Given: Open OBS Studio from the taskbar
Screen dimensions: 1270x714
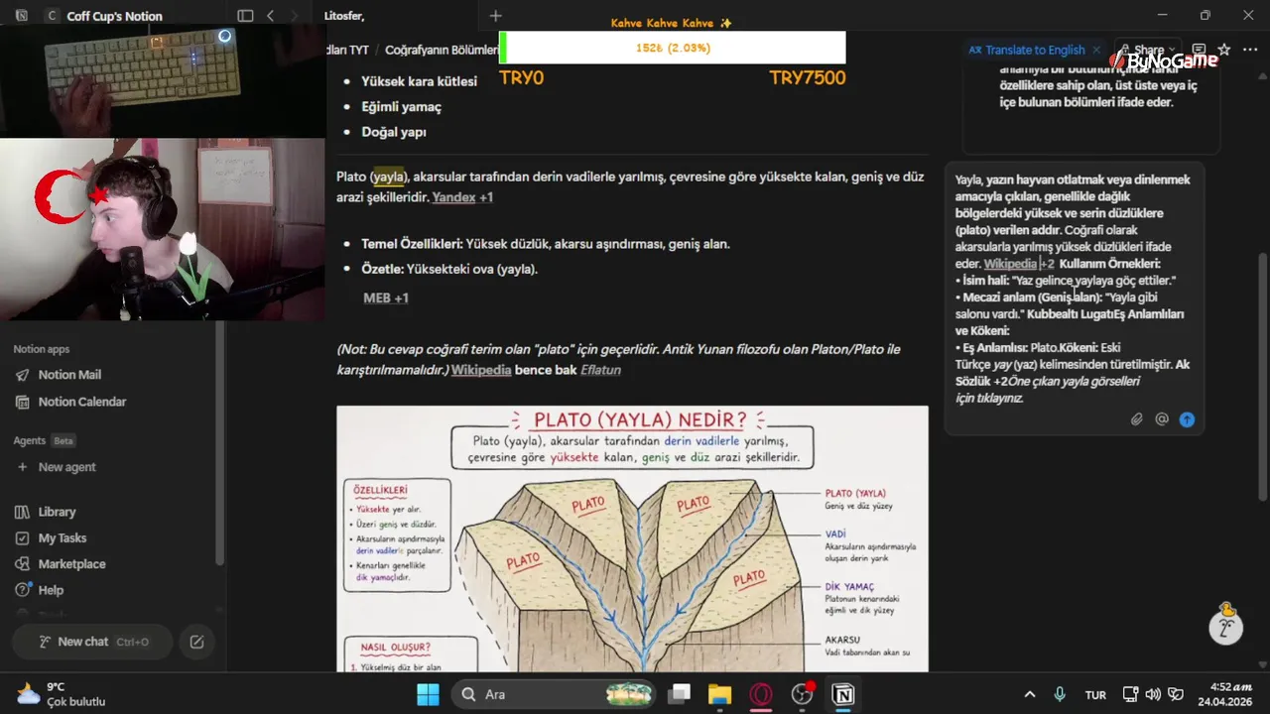Looking at the screenshot, I should coord(803,694).
